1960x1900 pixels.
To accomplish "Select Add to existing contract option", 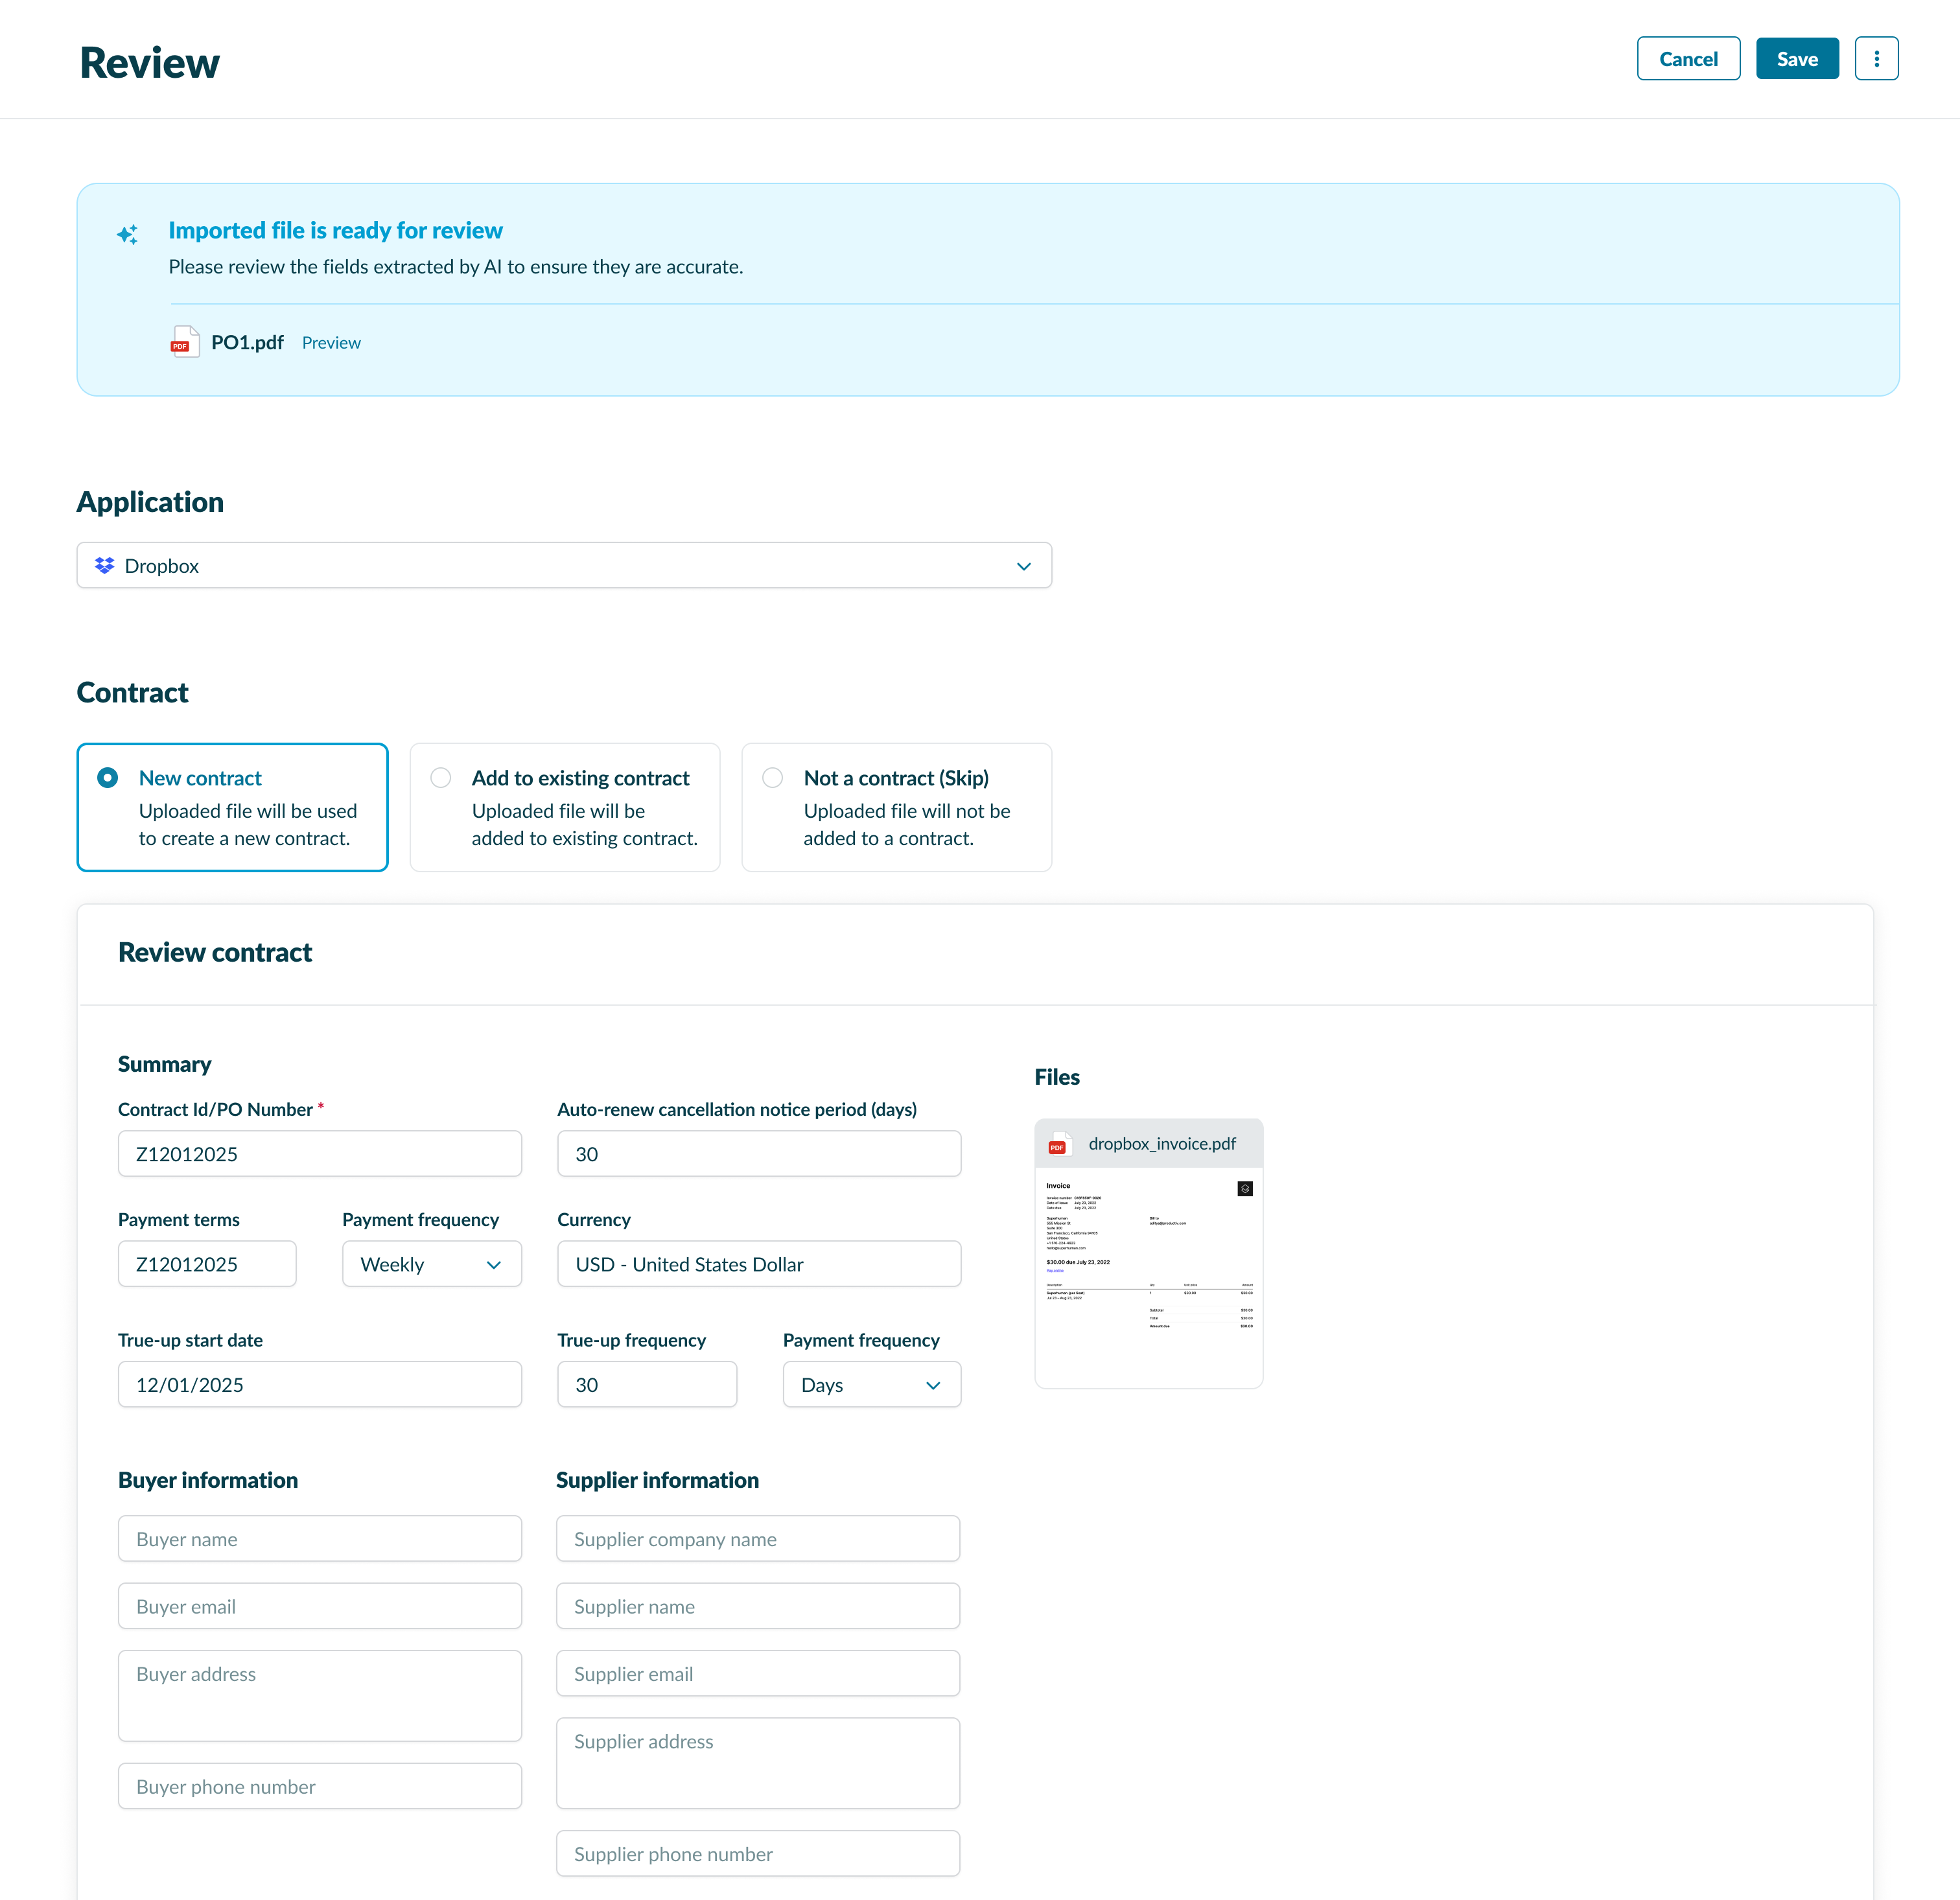I will (x=441, y=778).
